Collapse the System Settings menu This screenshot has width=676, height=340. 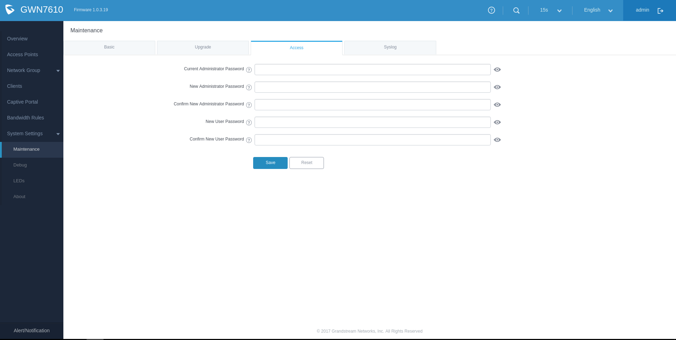pos(32,133)
